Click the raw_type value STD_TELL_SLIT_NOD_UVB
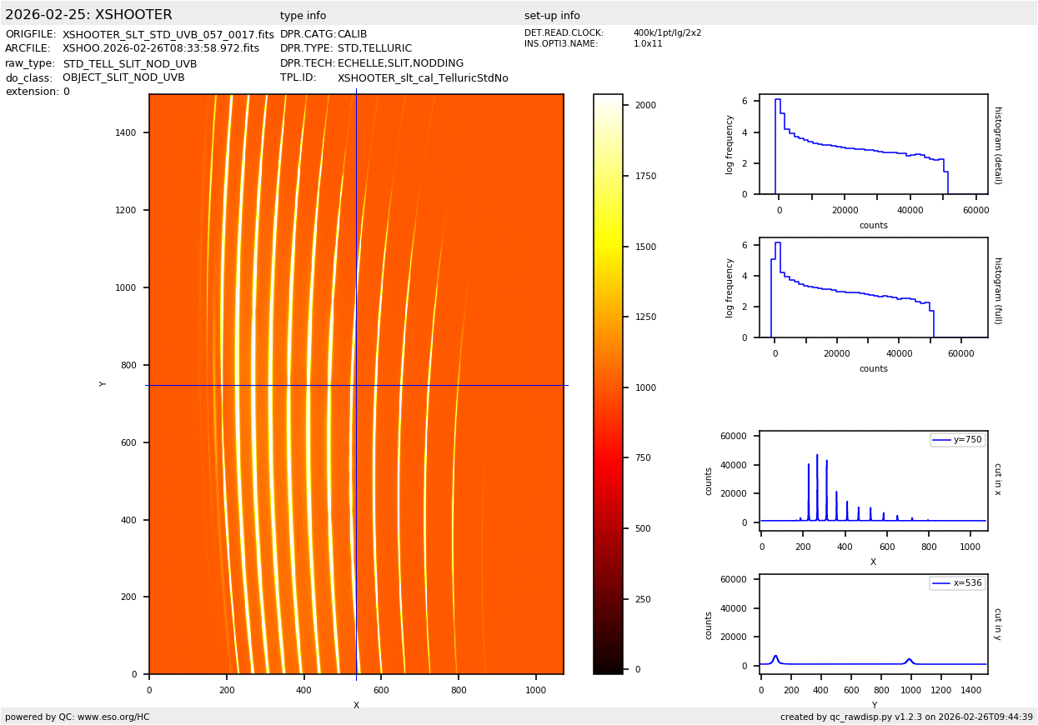 (129, 64)
